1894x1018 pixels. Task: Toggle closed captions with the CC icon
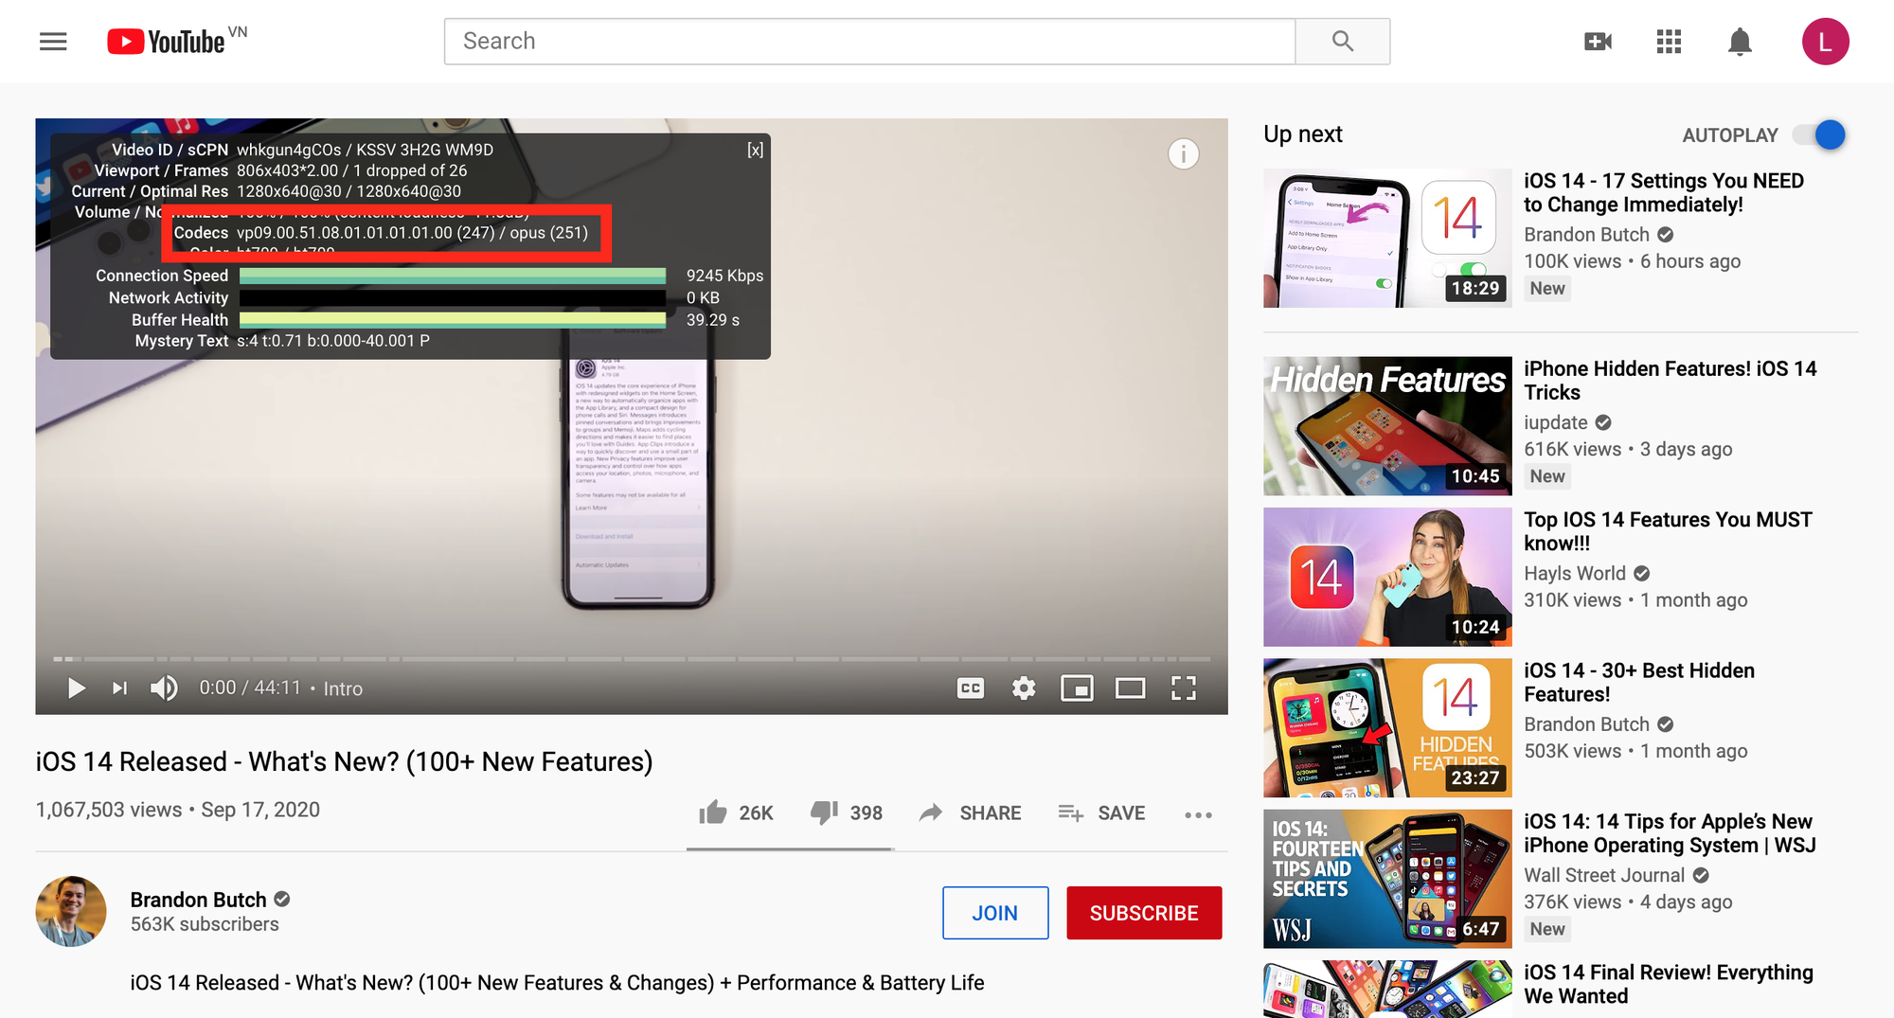[x=970, y=688]
